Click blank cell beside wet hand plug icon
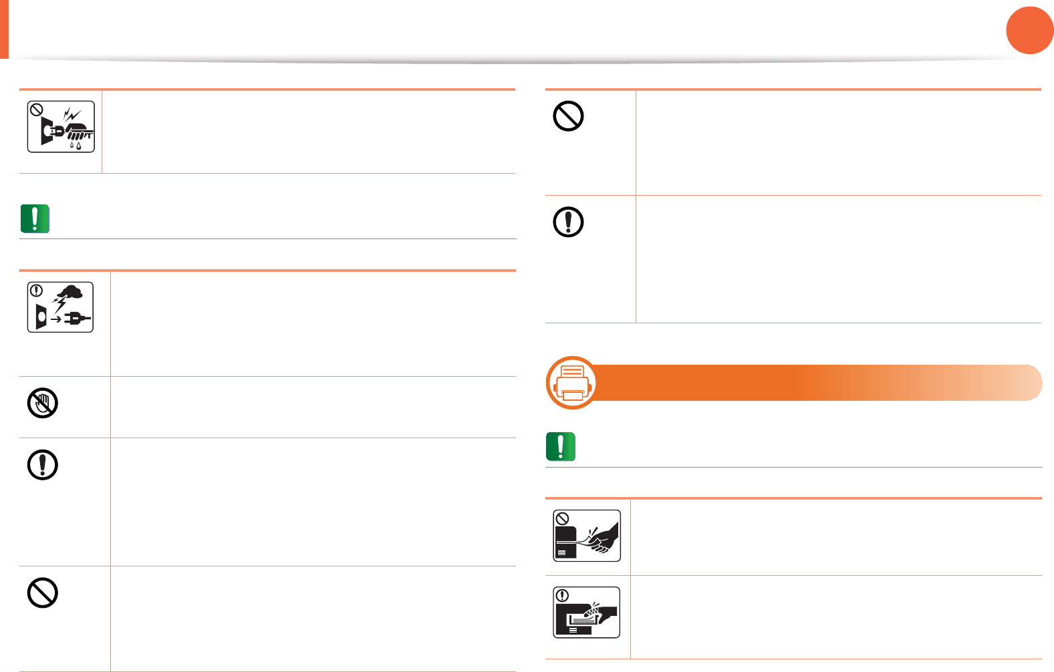This screenshot has width=1054, height=672. 308,132
